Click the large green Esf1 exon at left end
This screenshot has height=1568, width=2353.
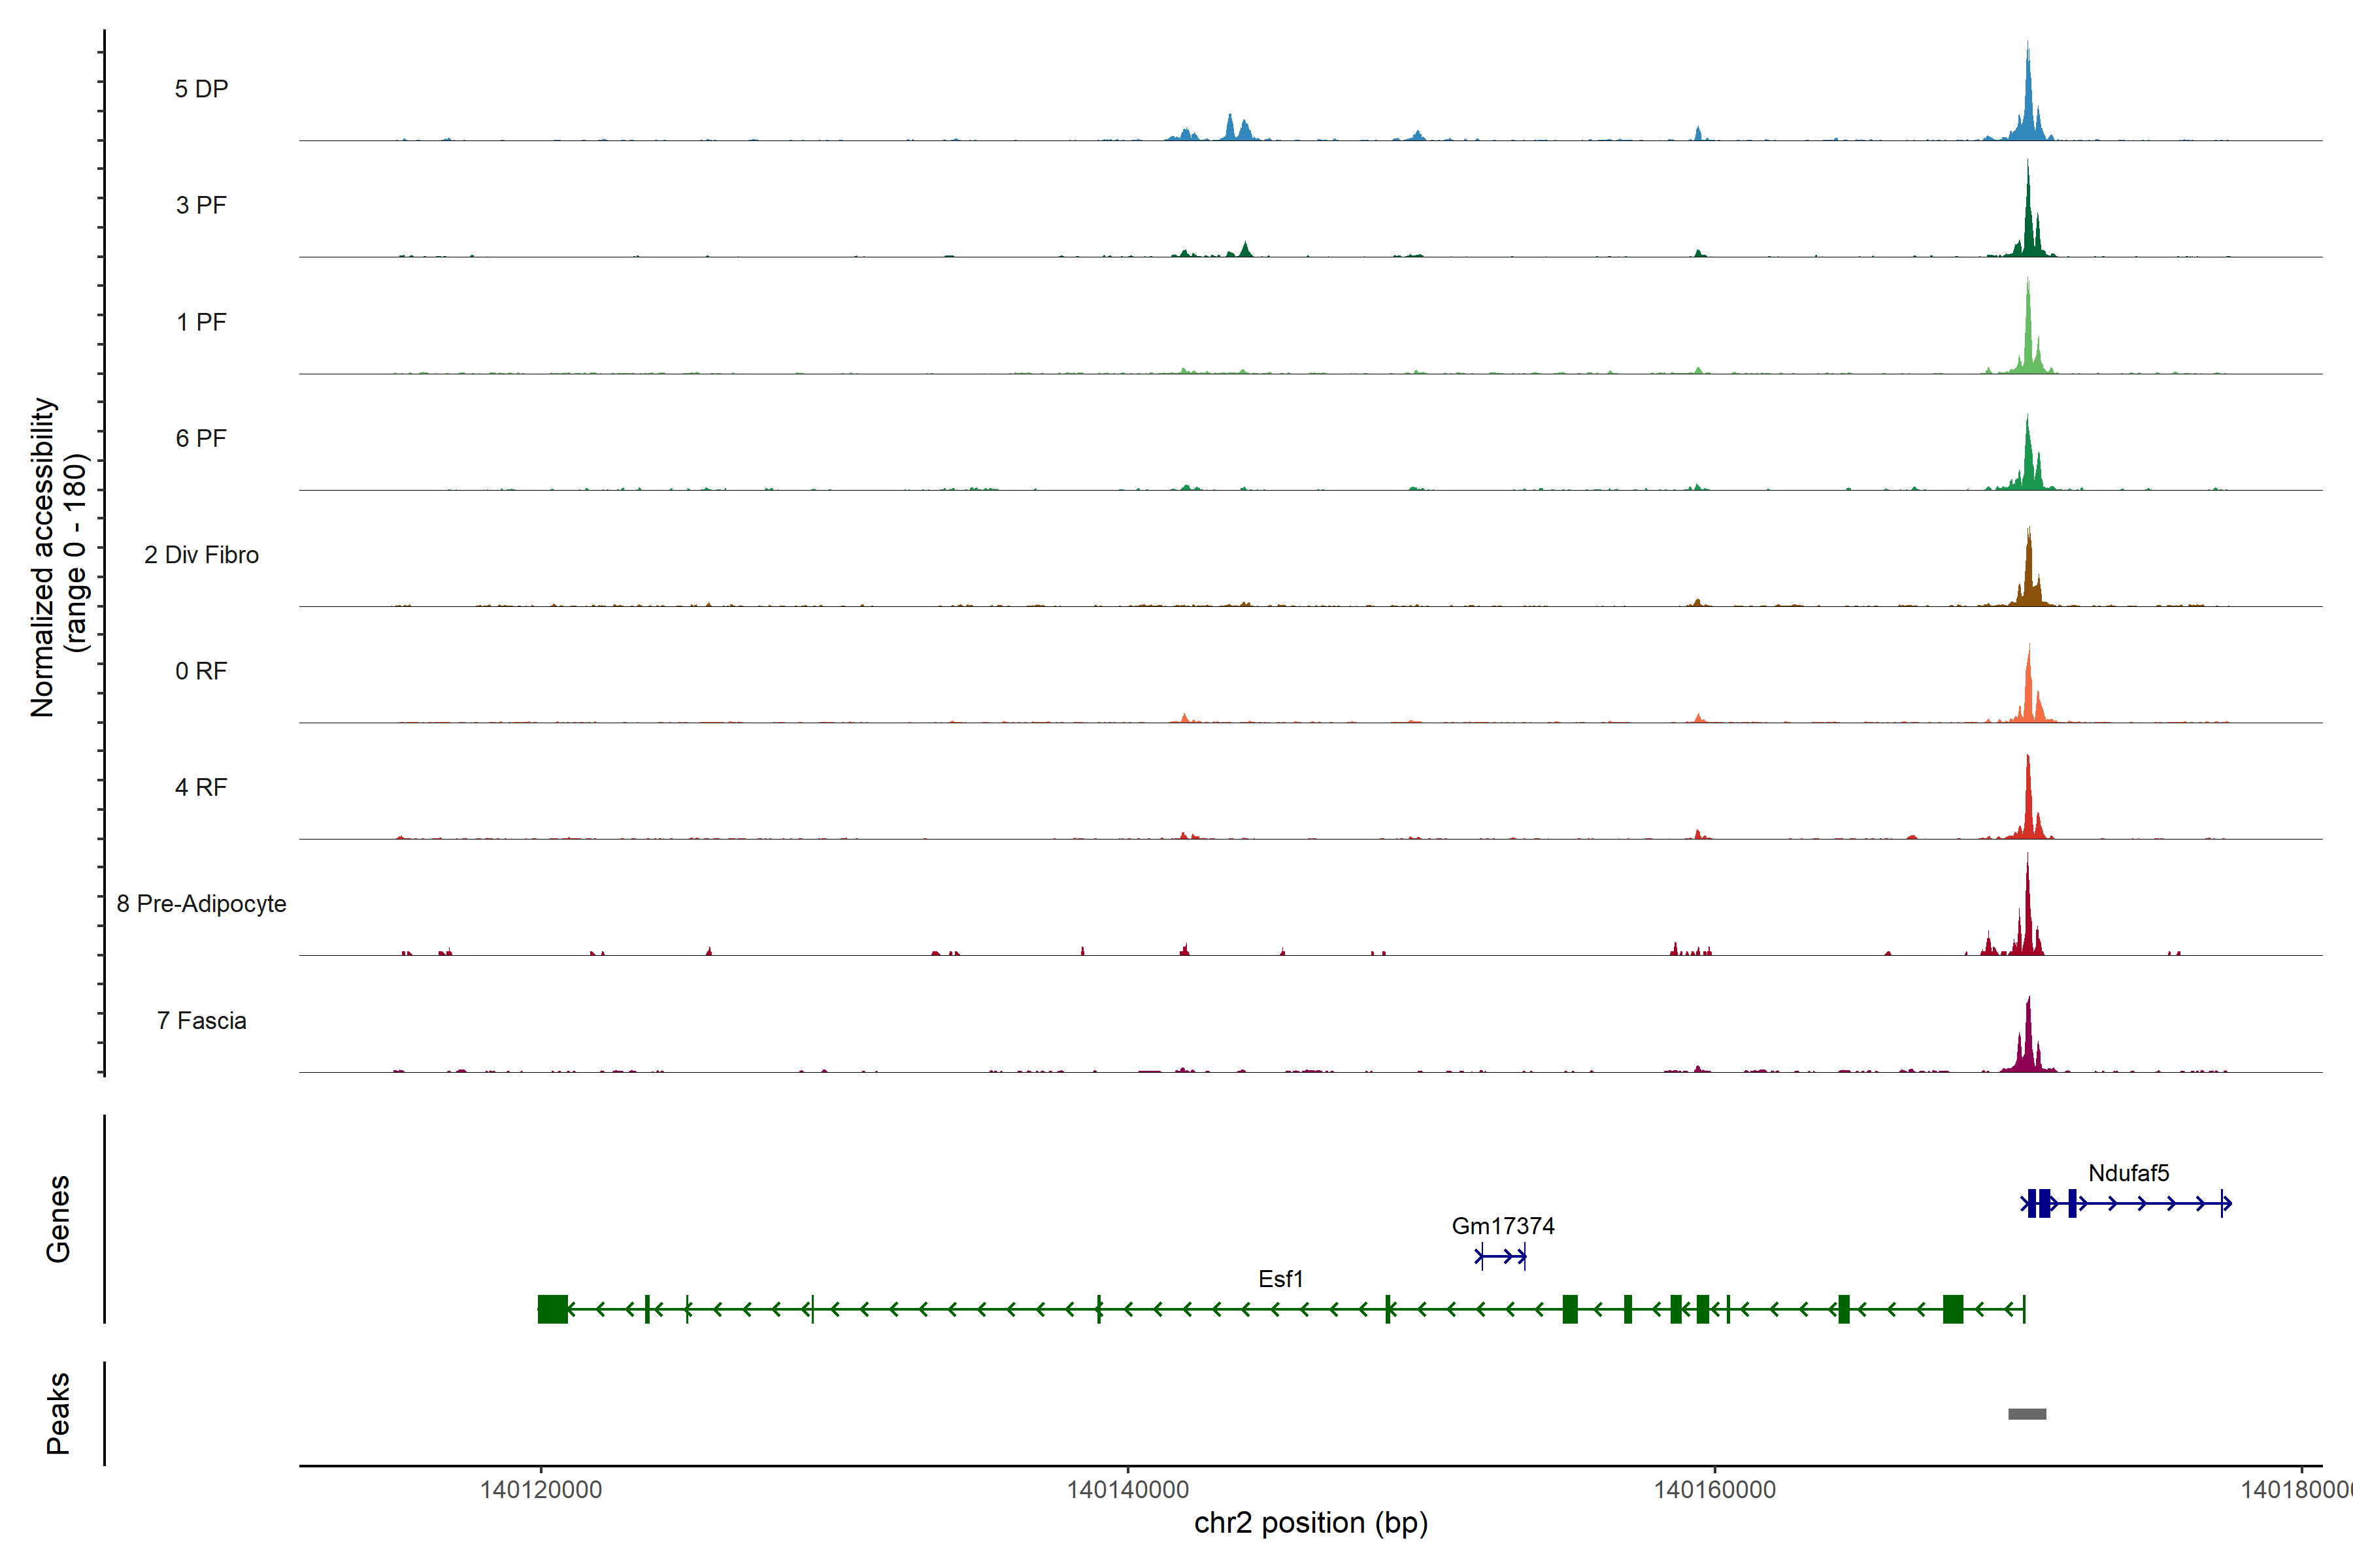(552, 1309)
